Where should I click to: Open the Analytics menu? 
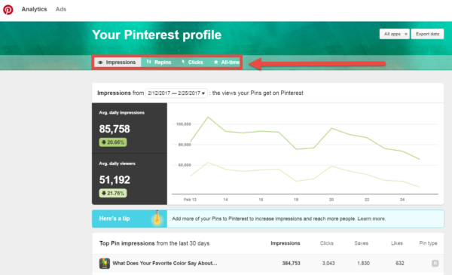coord(34,9)
